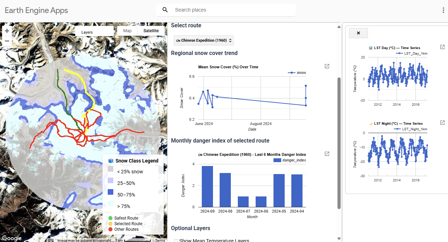Switch map to Map view
This screenshot has width=448, height=242.
pyautogui.click(x=127, y=31)
